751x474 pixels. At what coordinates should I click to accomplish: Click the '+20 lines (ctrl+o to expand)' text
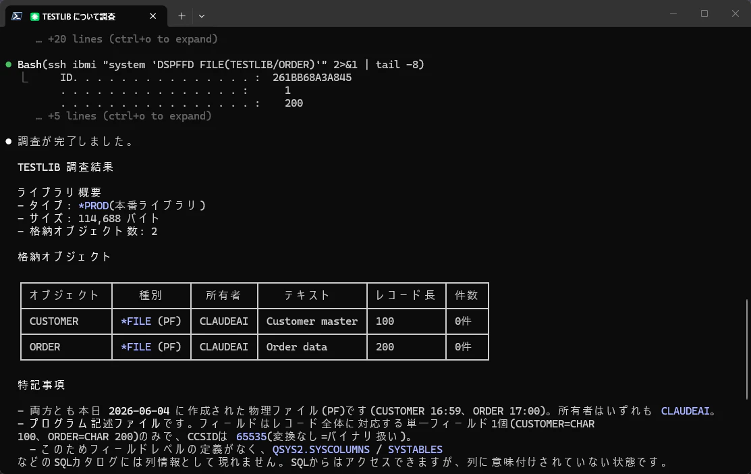coord(133,38)
